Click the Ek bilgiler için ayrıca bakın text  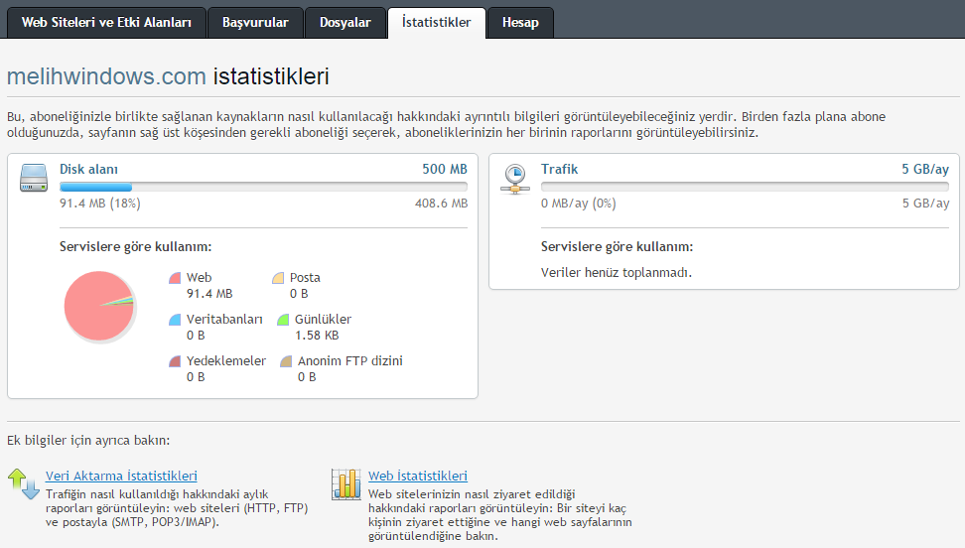tap(88, 440)
